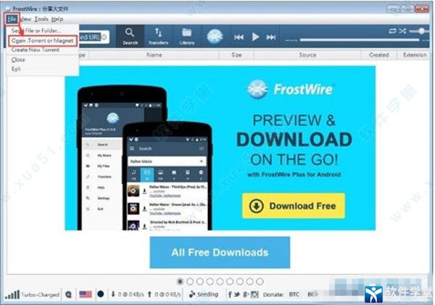This screenshot has width=435, height=305.
Task: Click the FrostWire round logo in toolbar
Action: [215, 36]
